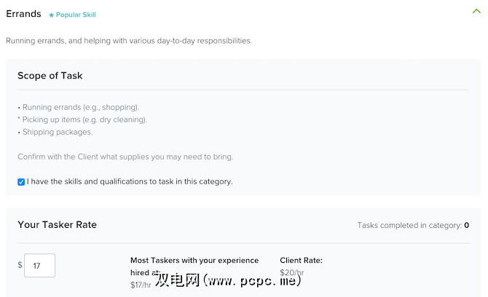Click the Running errands shopping bullet
The width and height of the screenshot is (488, 297).
78,108
